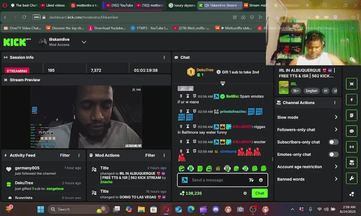This screenshot has height=216, width=361.
Task: Open the Activity Feed Filter dropdown
Action: click(x=65, y=155)
